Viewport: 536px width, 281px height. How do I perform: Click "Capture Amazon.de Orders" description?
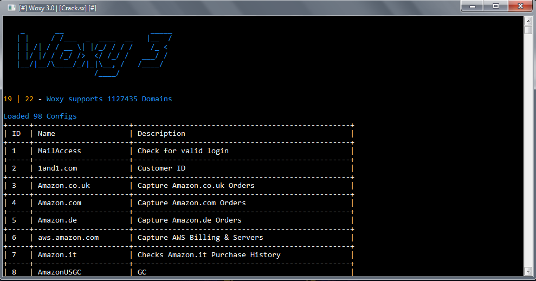pos(189,220)
